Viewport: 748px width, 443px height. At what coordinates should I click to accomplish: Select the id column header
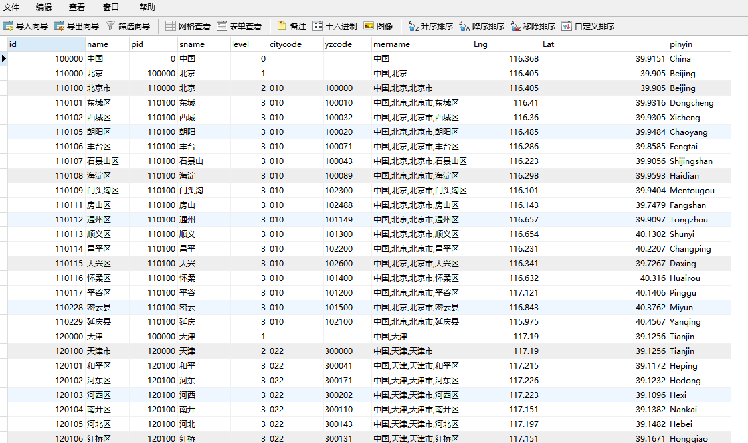[47, 44]
